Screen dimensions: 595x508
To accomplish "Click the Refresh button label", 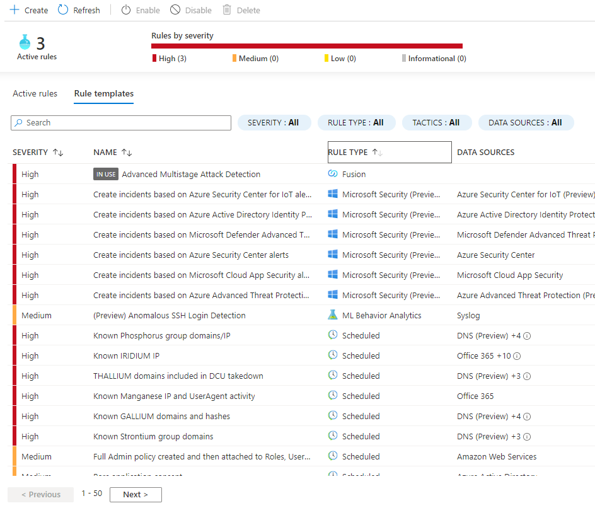I will tap(86, 10).
